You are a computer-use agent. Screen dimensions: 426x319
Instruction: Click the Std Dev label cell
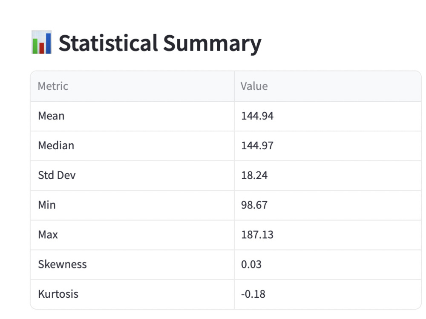tap(132, 176)
